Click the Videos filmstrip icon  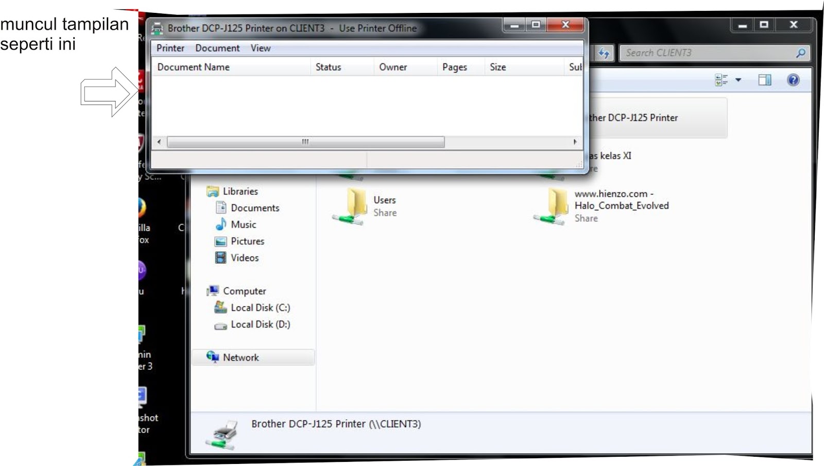[221, 257]
